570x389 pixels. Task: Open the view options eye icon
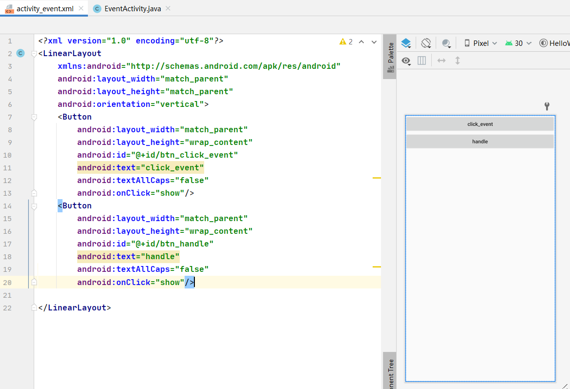pyautogui.click(x=406, y=61)
